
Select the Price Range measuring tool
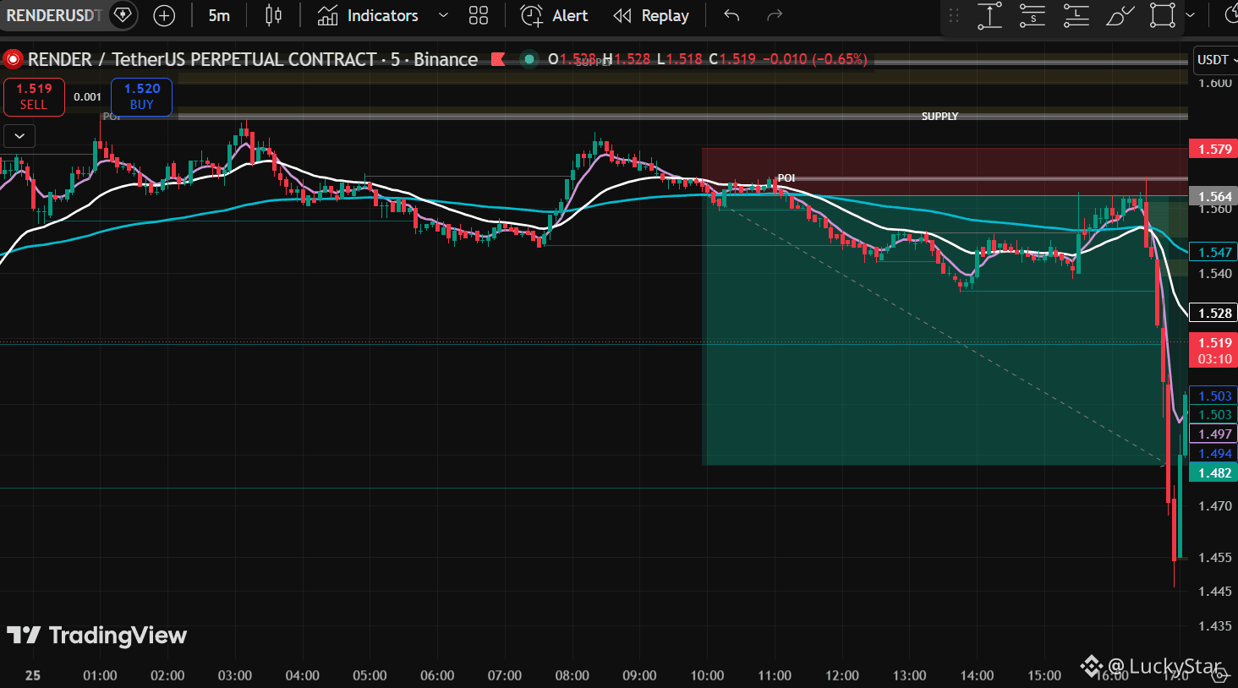pyautogui.click(x=989, y=15)
